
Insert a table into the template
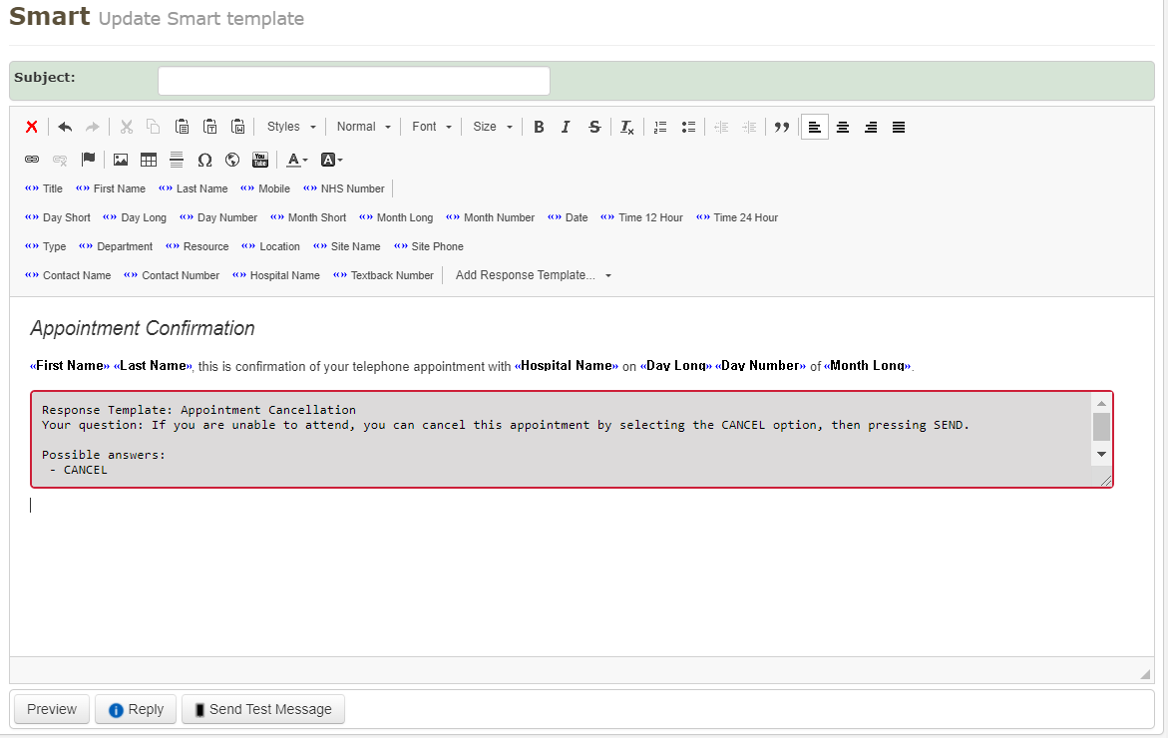(149, 160)
